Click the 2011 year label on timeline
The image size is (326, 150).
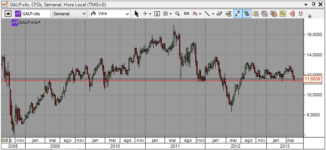[175, 146]
